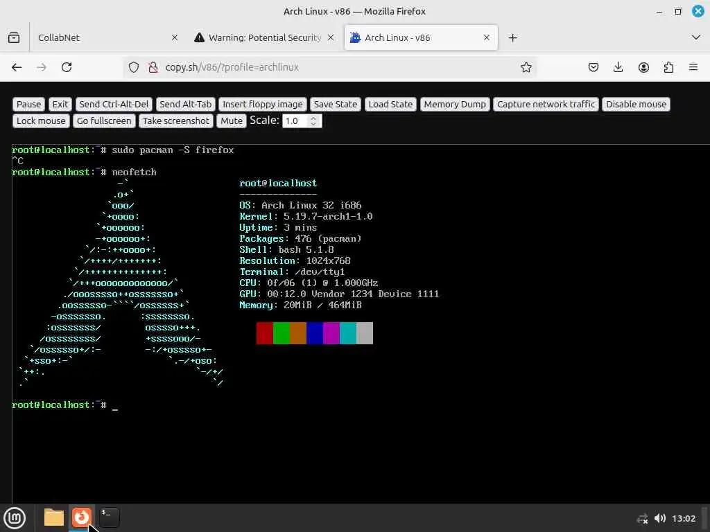Click the Memory Dump button
The image size is (710, 532).
[x=455, y=105]
